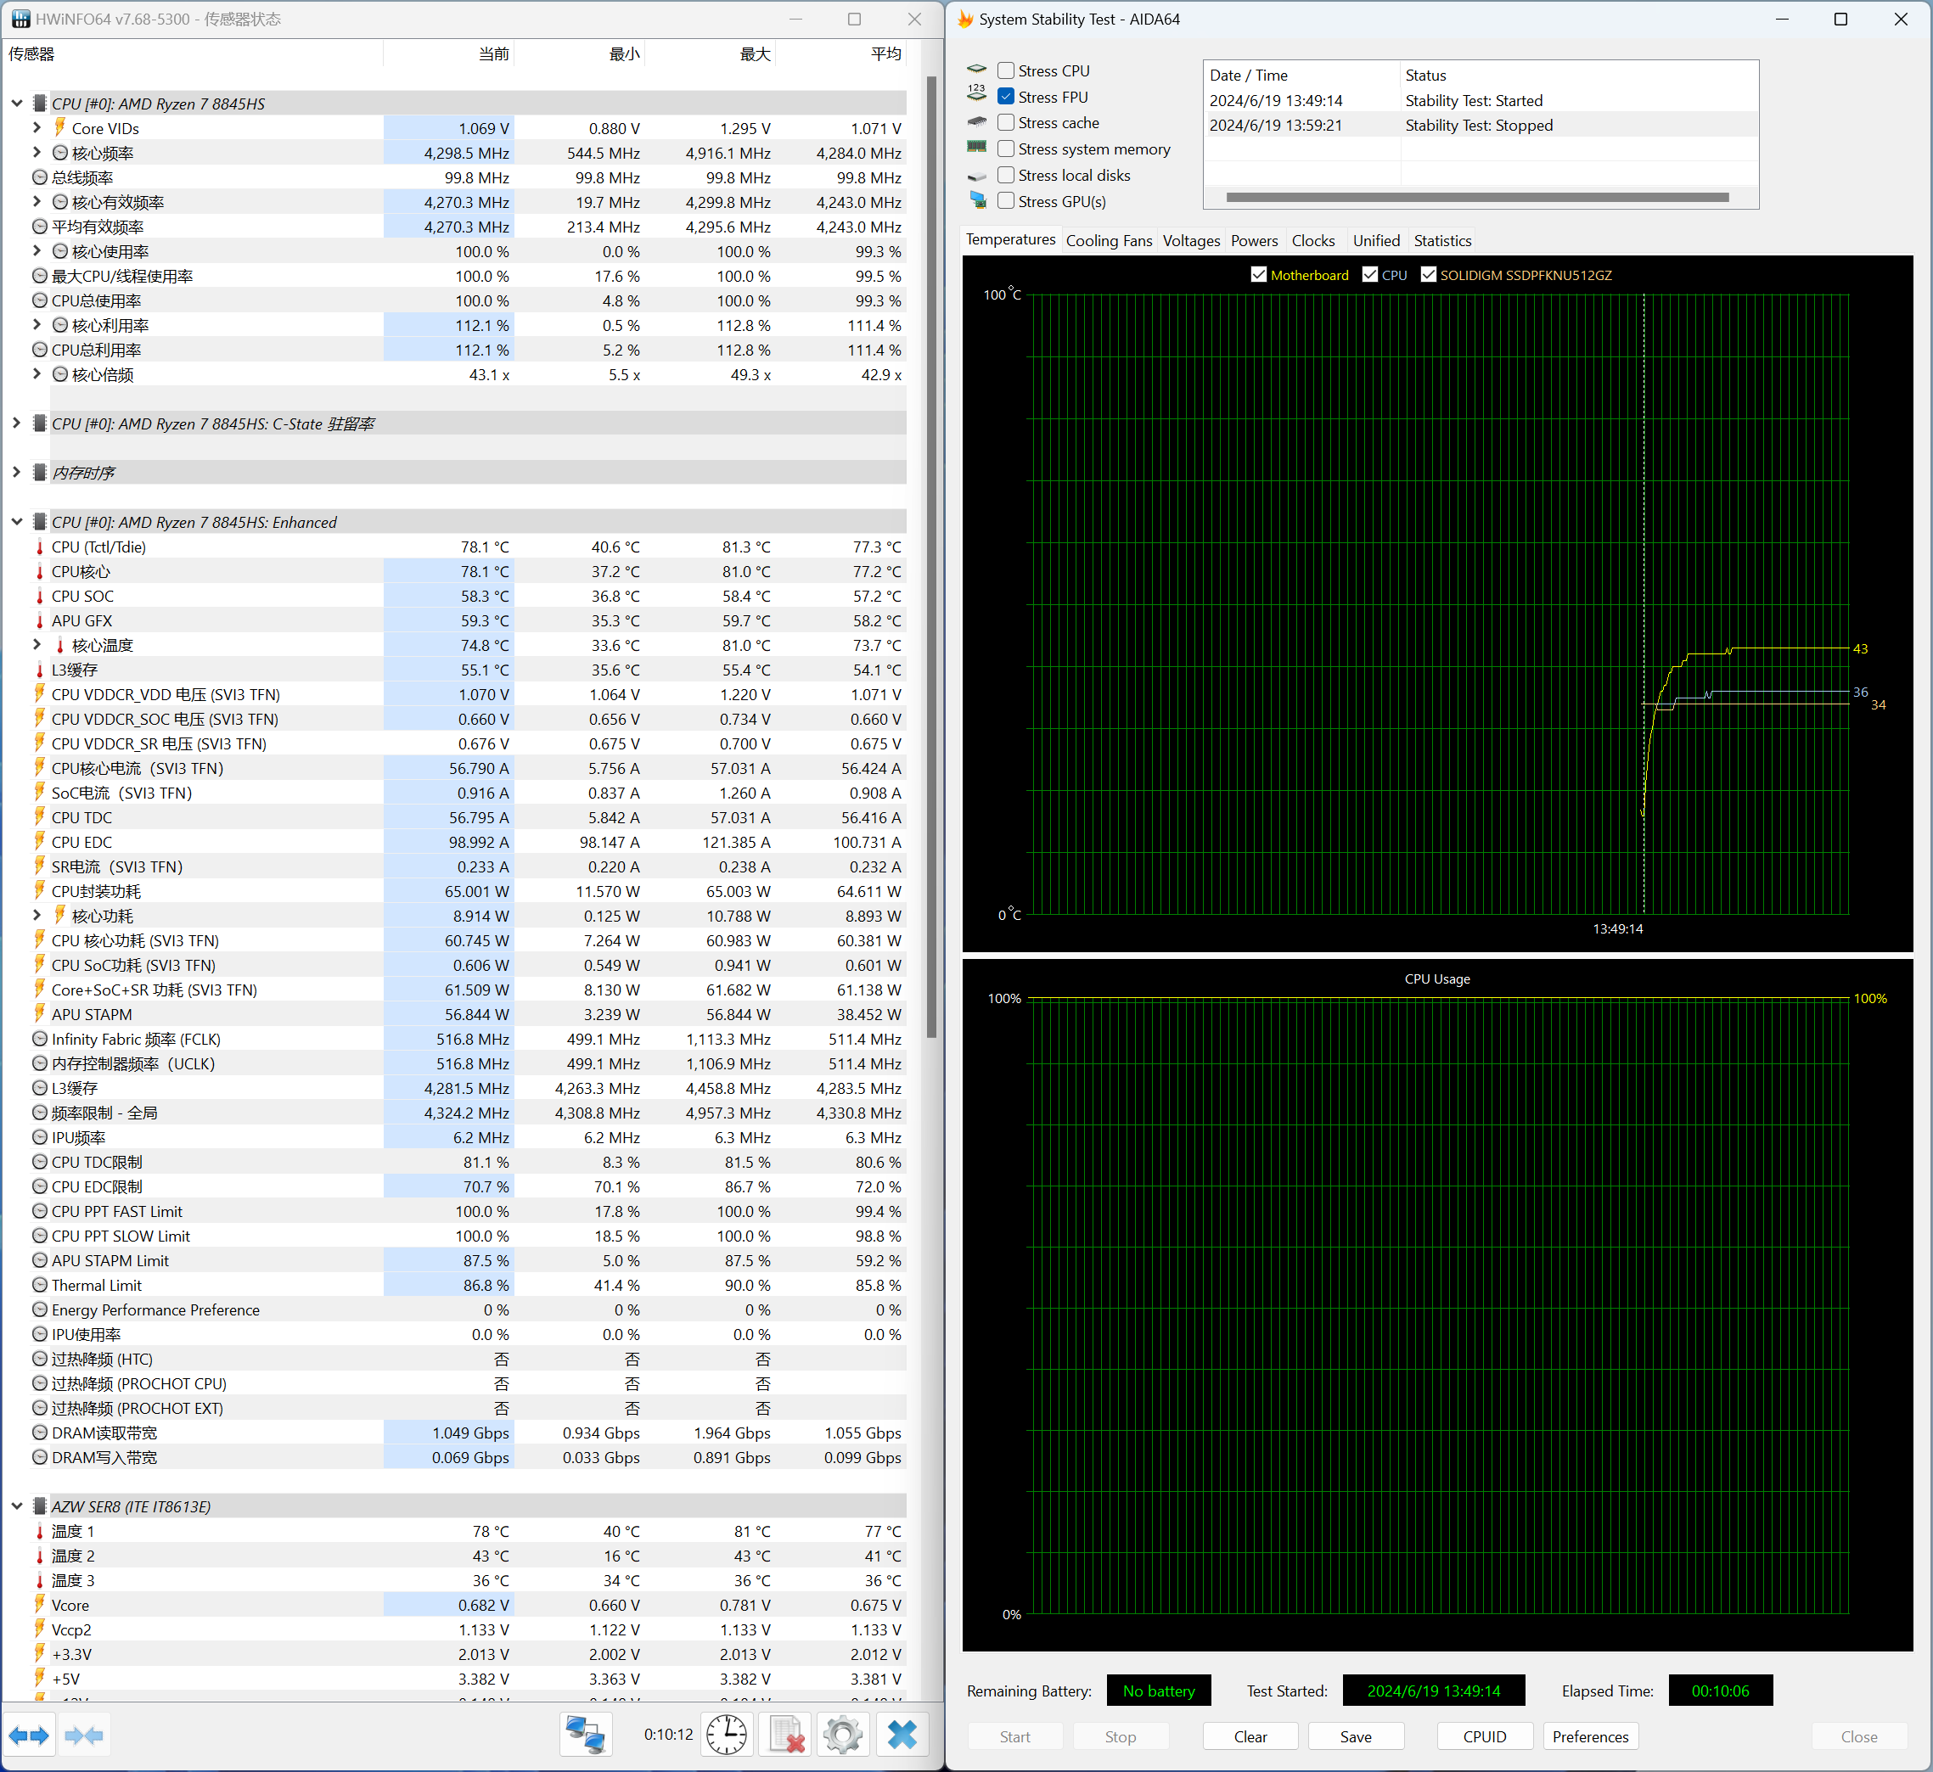The height and width of the screenshot is (1772, 1933).
Task: Click the Clear button in AIDA64
Action: pos(1250,1736)
